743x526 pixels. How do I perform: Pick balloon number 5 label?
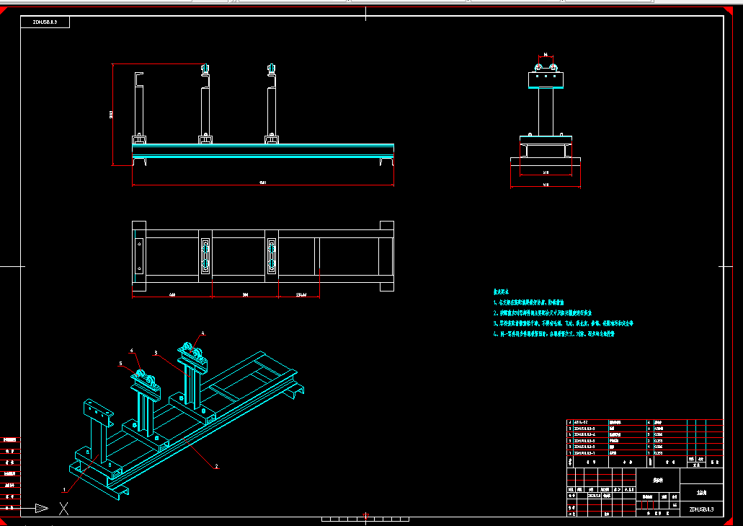[121, 364]
